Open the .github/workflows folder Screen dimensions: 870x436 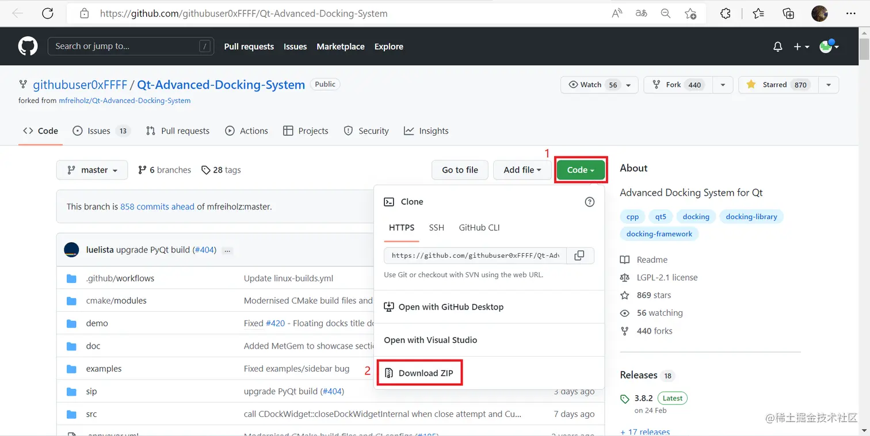click(120, 278)
